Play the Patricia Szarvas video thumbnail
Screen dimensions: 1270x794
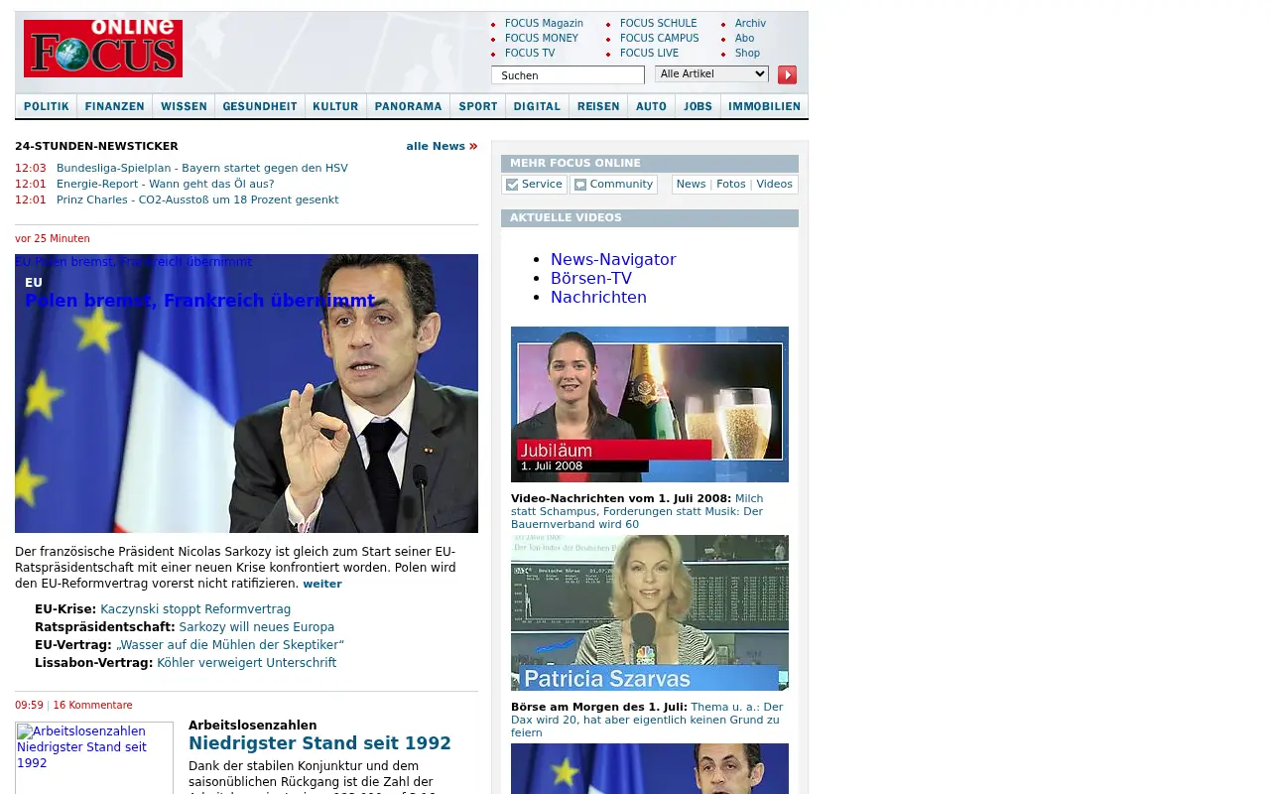[650, 612]
